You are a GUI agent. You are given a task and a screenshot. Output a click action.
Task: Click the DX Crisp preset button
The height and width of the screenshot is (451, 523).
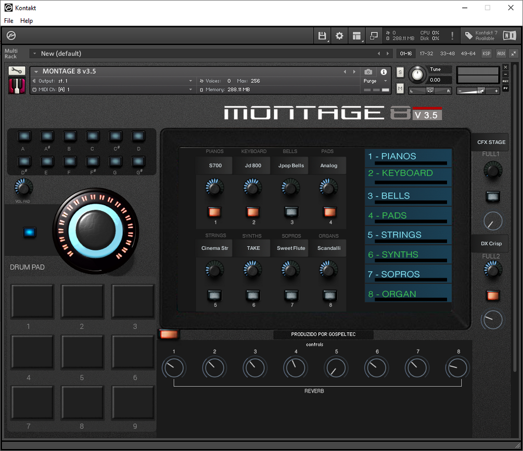pos(491,243)
